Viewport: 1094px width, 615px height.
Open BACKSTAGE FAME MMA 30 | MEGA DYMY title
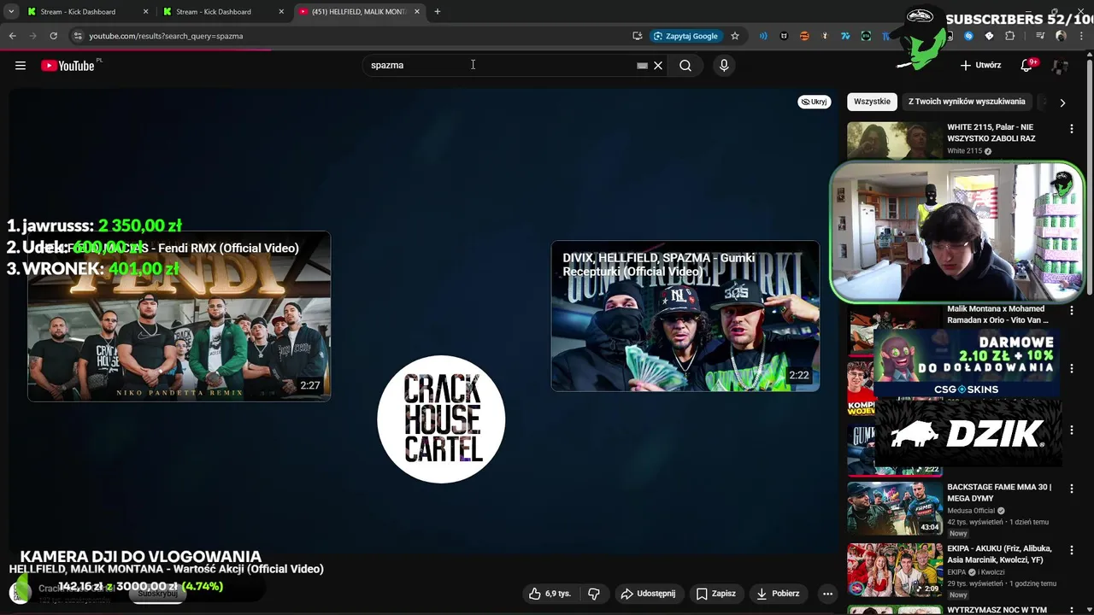(x=999, y=493)
